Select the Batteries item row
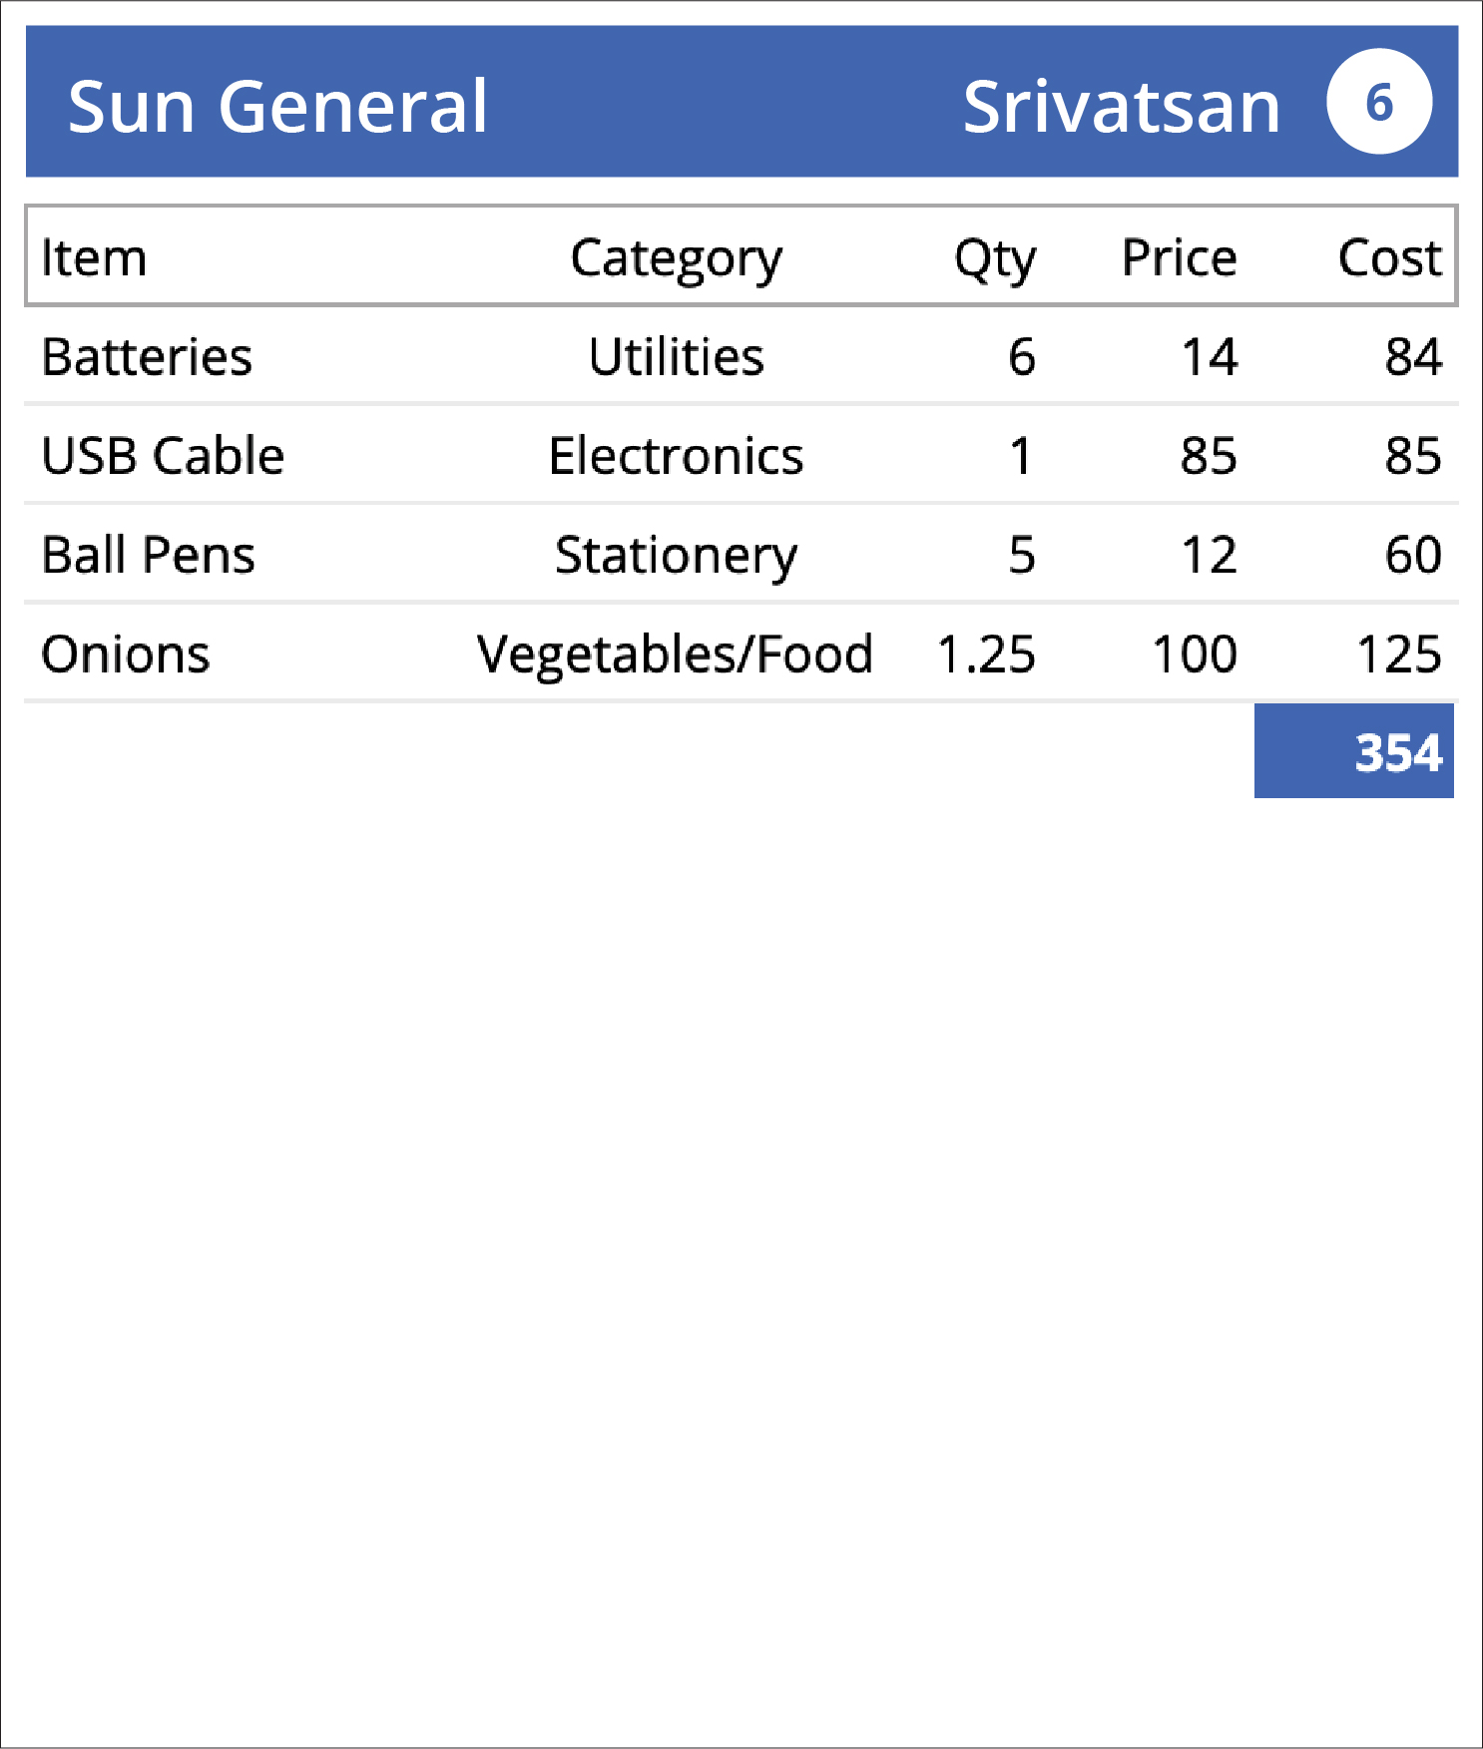The image size is (1483, 1749). pyautogui.click(x=741, y=356)
